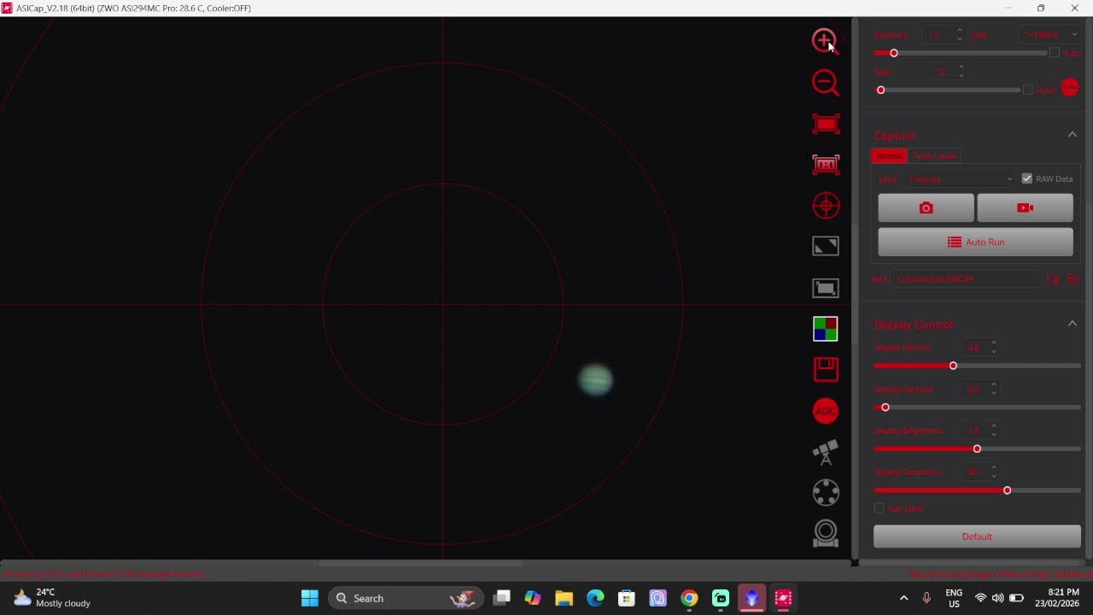Toggle the crosshair reticle overlay
Screen dimensions: 1093x615
point(826,205)
